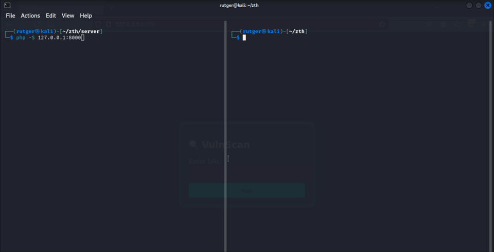This screenshot has height=252, width=494.
Task: Open the Actions menu
Action: pos(30,15)
